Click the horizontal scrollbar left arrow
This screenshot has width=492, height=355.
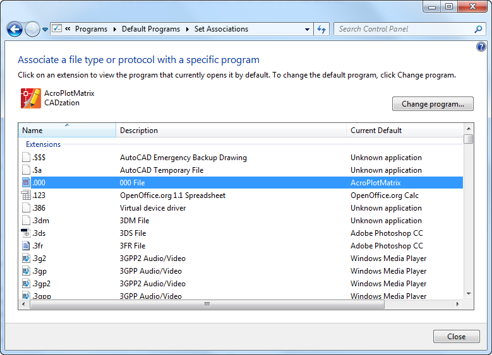point(23,305)
